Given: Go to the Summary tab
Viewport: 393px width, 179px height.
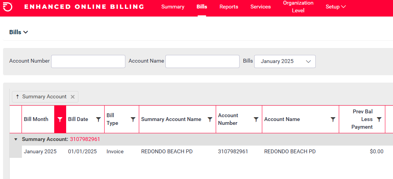Looking at the screenshot, I should coord(173,7).
